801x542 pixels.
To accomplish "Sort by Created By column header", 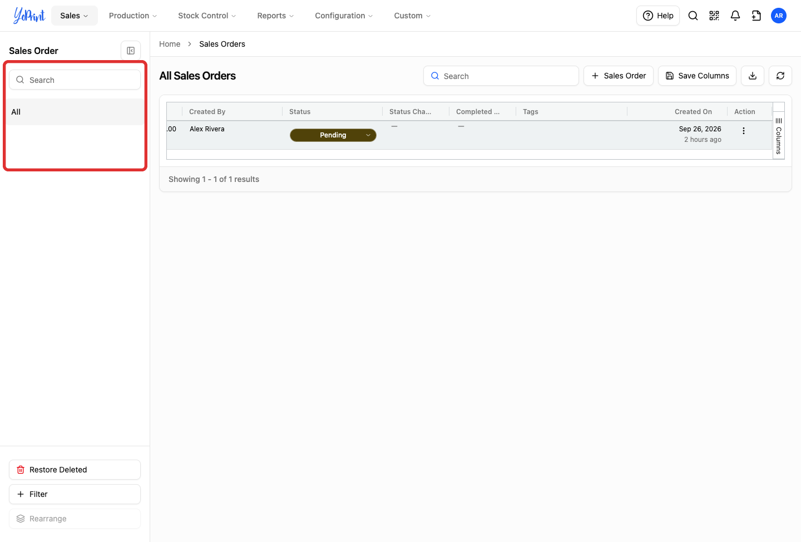I will [207, 112].
